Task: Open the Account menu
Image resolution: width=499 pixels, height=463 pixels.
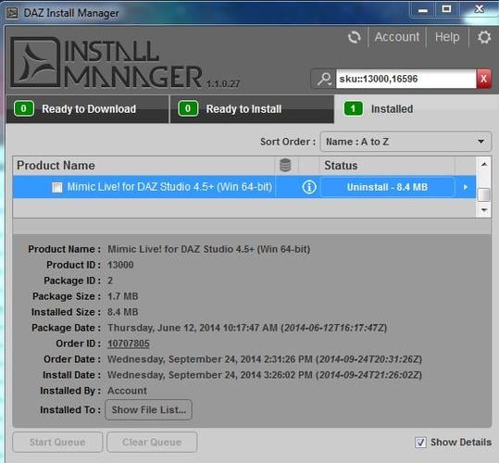Action: pyautogui.click(x=397, y=37)
